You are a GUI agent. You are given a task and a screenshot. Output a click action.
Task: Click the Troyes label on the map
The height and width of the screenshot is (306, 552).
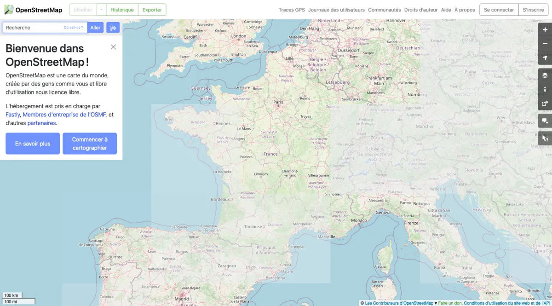click(x=306, y=116)
